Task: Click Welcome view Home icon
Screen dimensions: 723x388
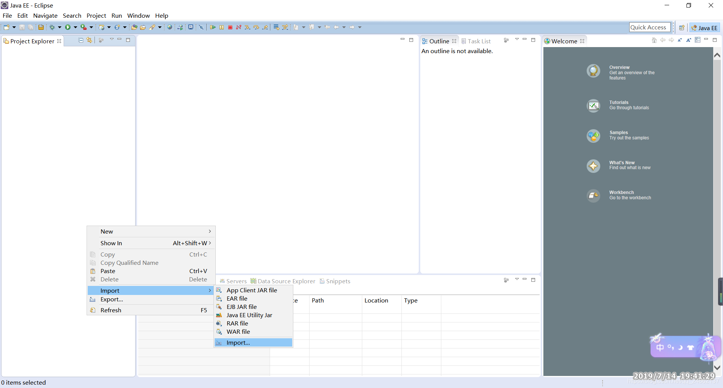Action: (x=654, y=40)
